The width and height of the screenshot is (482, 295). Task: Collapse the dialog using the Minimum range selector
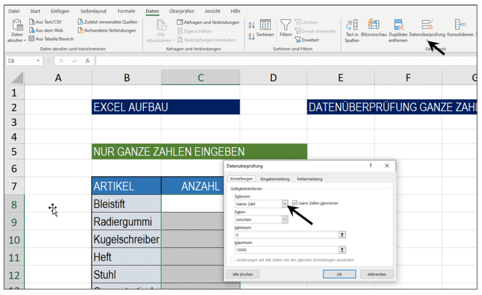[342, 235]
